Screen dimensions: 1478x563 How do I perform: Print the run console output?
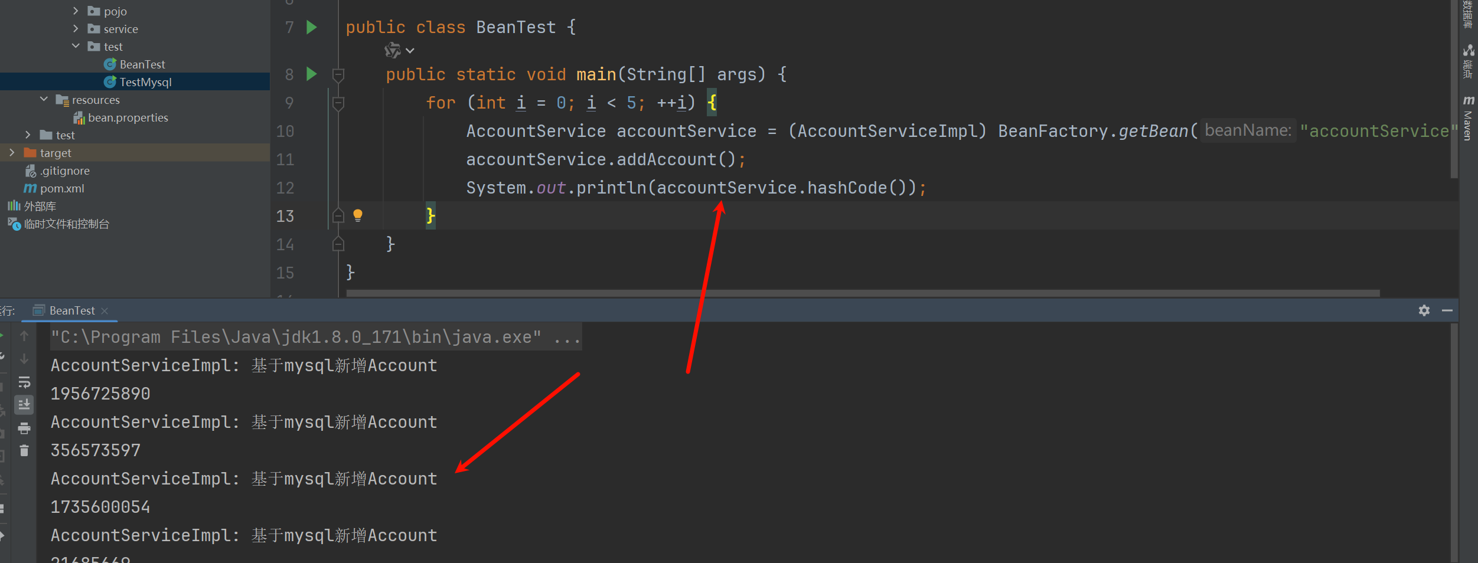coord(24,428)
